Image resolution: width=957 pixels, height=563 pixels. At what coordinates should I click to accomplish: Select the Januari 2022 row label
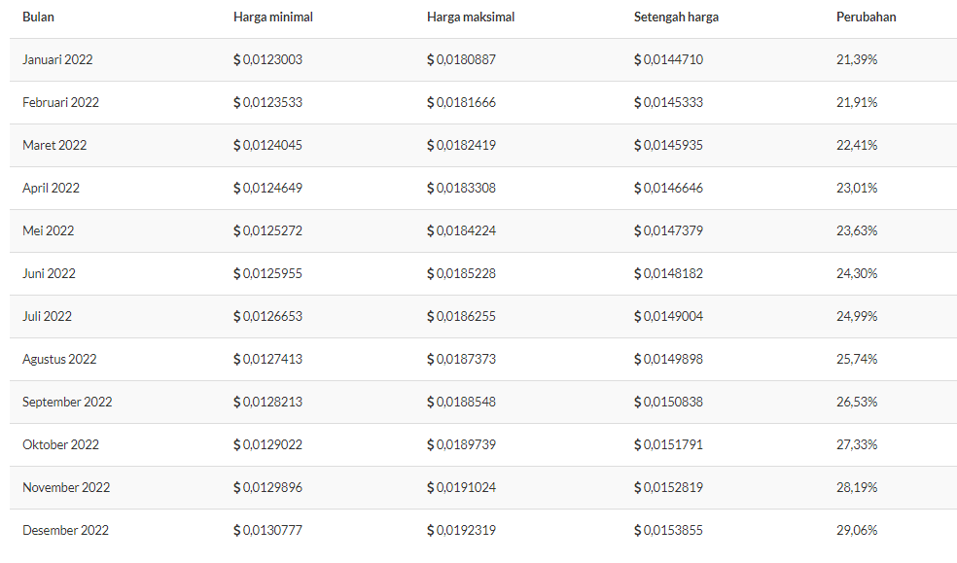click(x=57, y=59)
